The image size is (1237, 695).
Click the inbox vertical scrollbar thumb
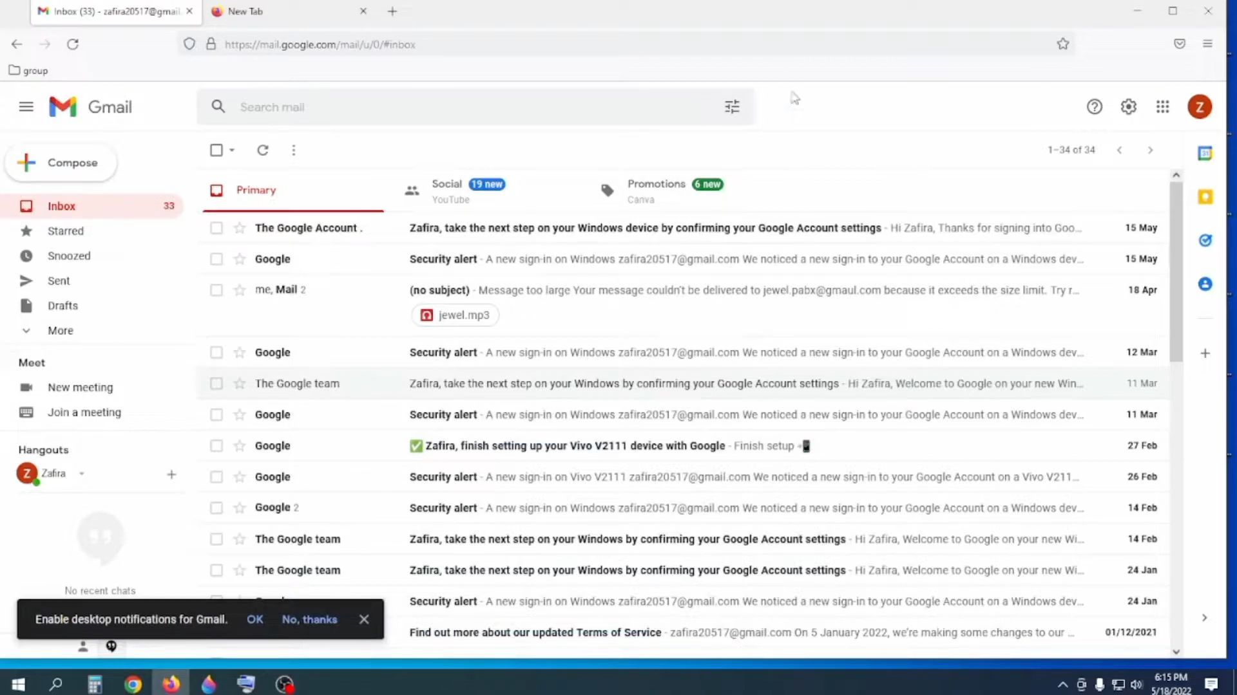point(1176,272)
